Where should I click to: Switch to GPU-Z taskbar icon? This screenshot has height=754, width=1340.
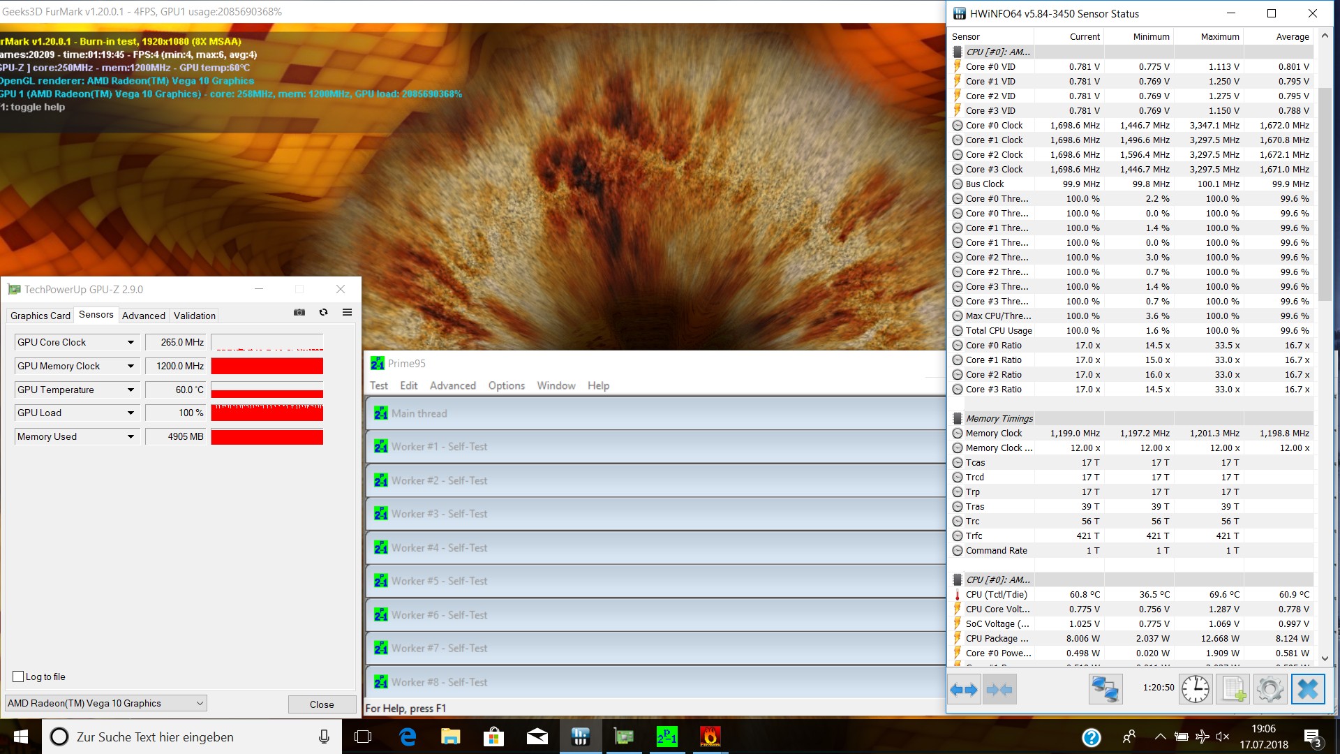(x=623, y=737)
